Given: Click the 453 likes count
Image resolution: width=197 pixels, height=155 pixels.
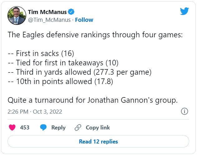Looking at the screenshot, I should (25, 128).
